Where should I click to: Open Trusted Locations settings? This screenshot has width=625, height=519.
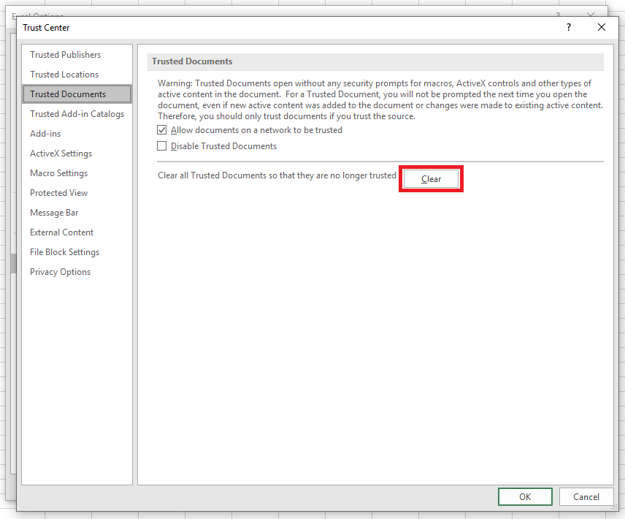64,74
